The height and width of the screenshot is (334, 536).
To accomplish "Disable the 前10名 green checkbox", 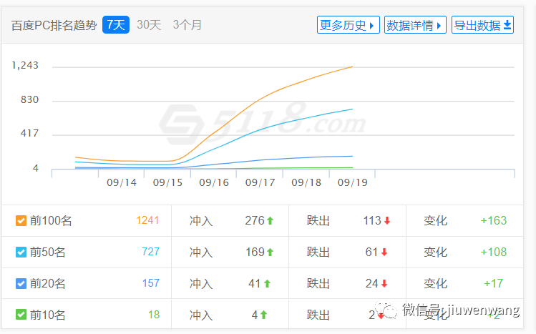I will point(21,314).
